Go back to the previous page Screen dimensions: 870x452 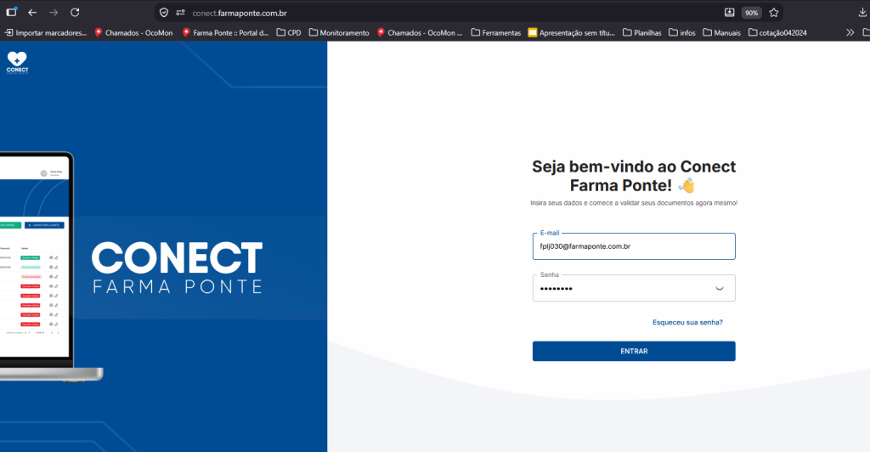coord(32,13)
